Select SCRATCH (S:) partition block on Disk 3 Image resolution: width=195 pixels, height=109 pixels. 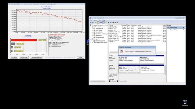coord(129,60)
